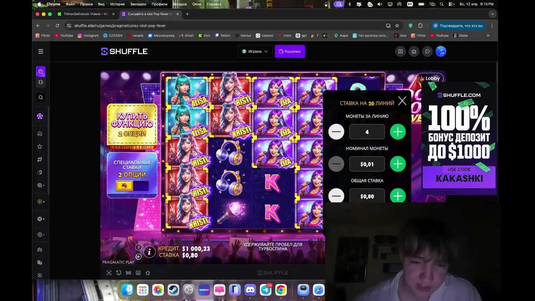Add game to favorites star below game

(x=148, y=273)
